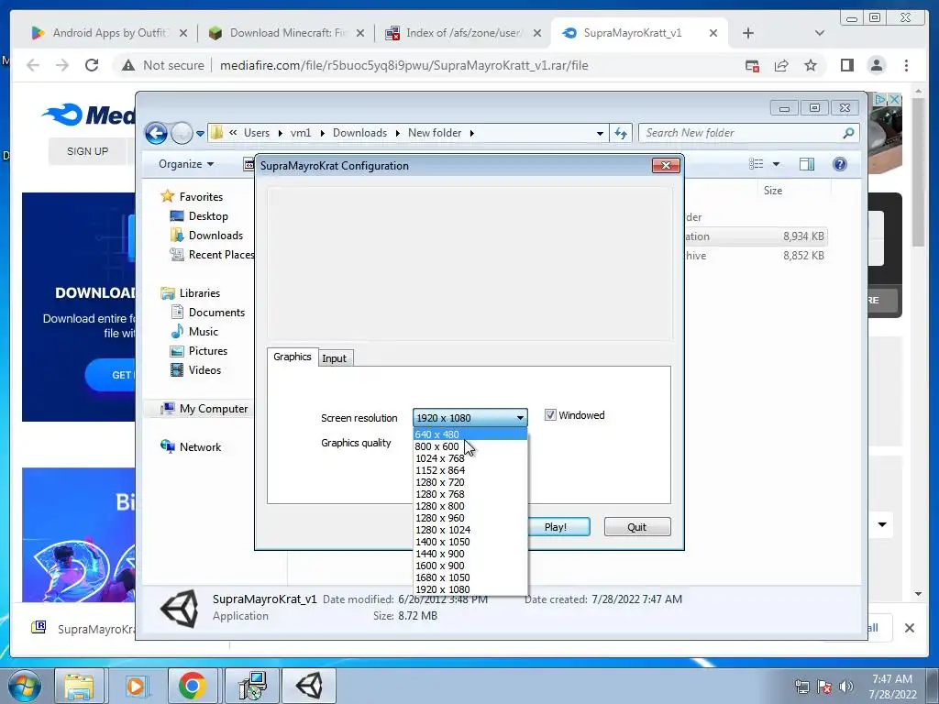The width and height of the screenshot is (939, 704).
Task: Click vm1 in the address breadcrumb
Action: (x=301, y=133)
